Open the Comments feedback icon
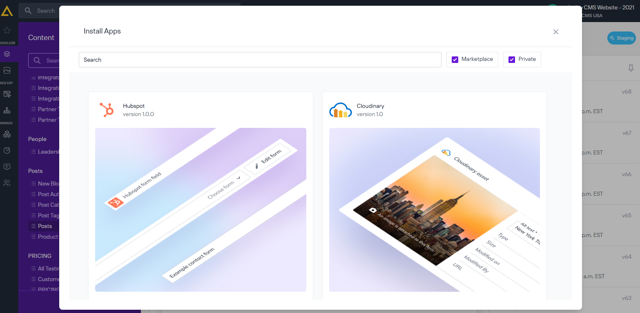The height and width of the screenshot is (313, 640). (x=7, y=167)
